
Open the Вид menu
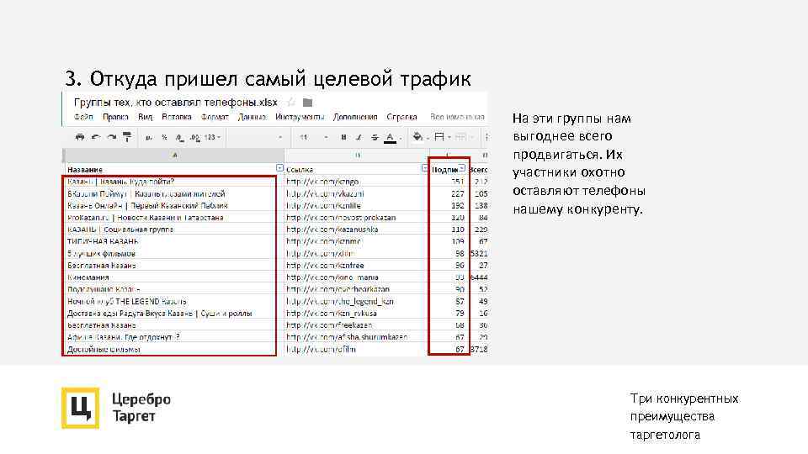146,118
